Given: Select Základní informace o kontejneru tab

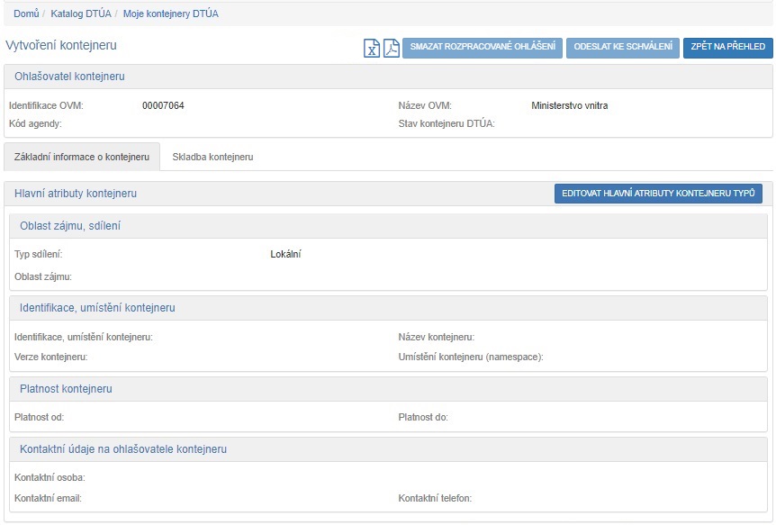Looking at the screenshot, I should tap(82, 157).
